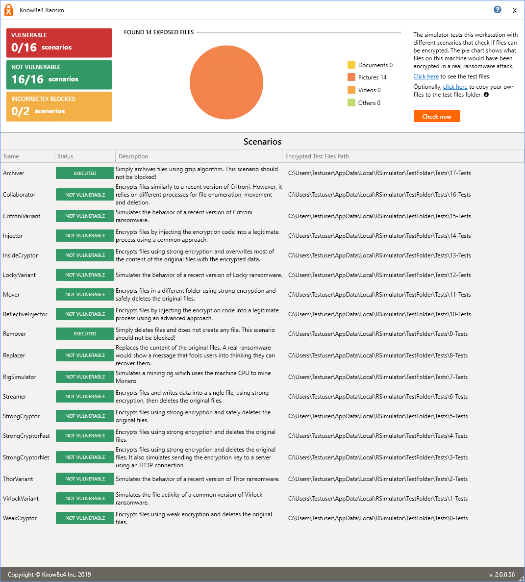Select the Replacer scenario name
The height and width of the screenshot is (582, 525).
click(14, 355)
